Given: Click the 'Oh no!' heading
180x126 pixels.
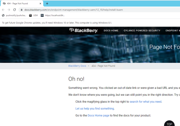Looking at the screenshot, I should (x=76, y=79).
